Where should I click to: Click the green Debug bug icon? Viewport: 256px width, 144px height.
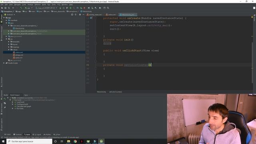click(x=70, y=8)
